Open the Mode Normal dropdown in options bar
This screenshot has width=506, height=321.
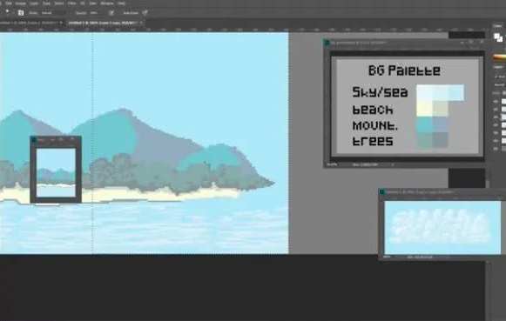point(53,13)
